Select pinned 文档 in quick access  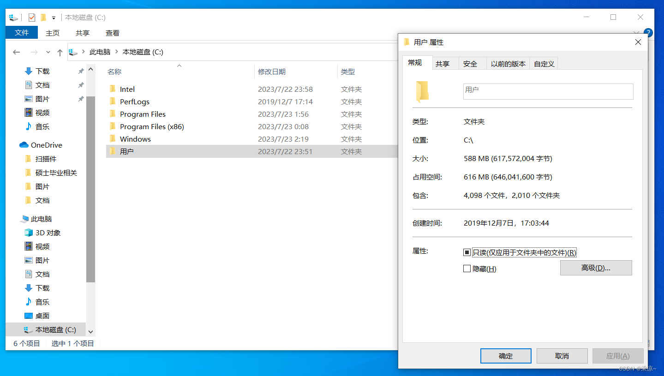(42, 85)
